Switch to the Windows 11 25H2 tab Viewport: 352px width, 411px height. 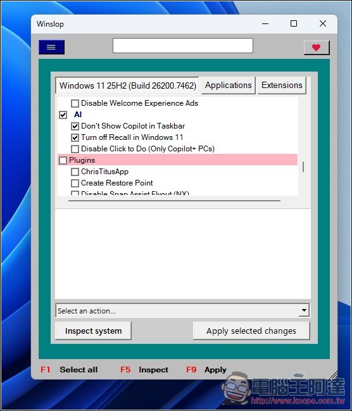pos(127,85)
